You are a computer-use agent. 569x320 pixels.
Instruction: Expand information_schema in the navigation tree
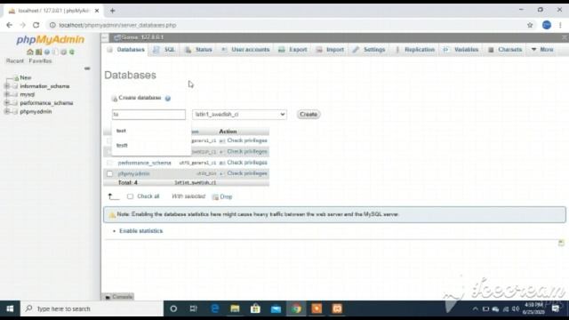click(x=6, y=86)
